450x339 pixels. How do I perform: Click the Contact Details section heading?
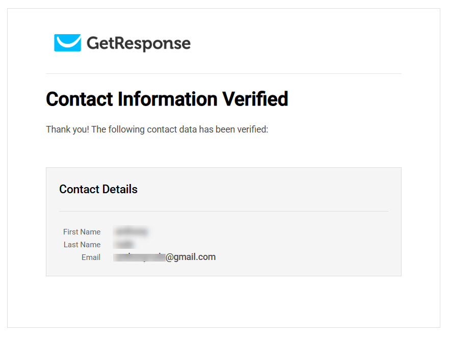coord(98,189)
